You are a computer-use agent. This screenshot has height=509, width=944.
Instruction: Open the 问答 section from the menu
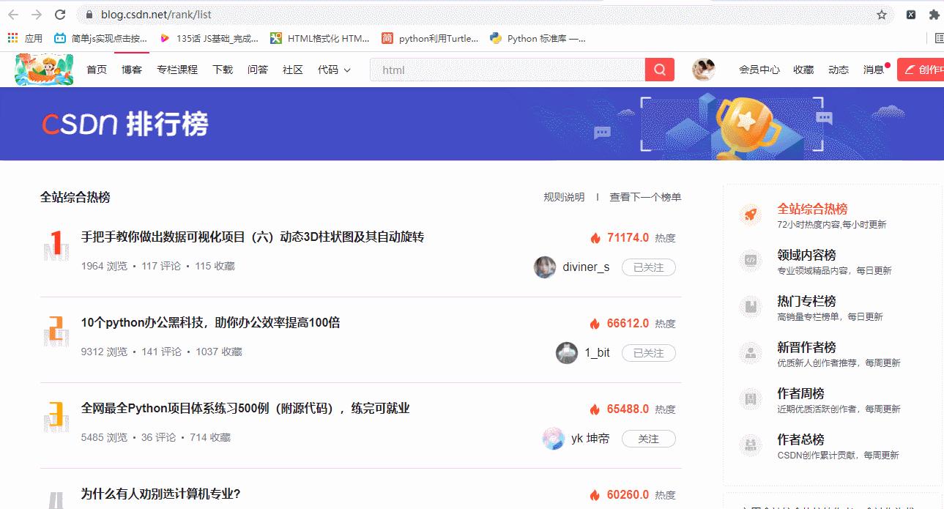pyautogui.click(x=258, y=69)
